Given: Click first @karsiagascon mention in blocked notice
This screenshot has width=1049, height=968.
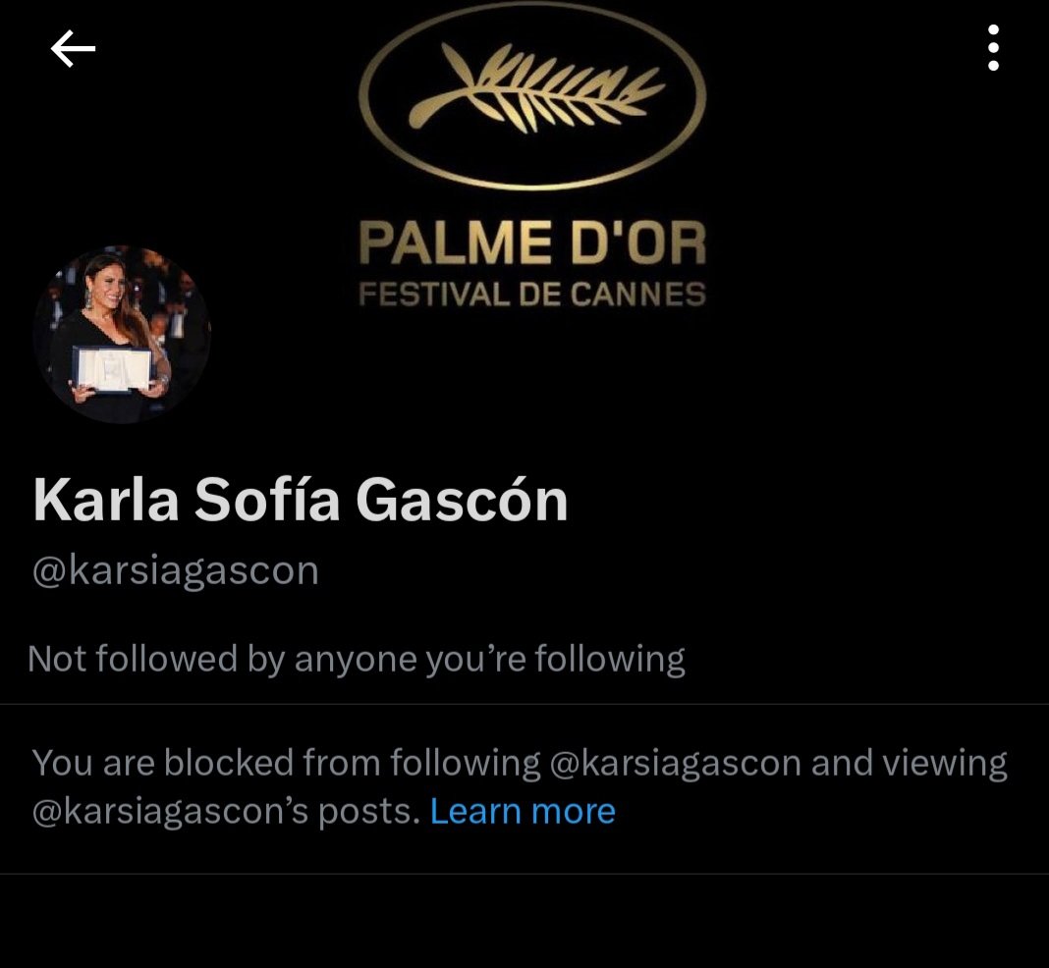Looking at the screenshot, I should (675, 764).
